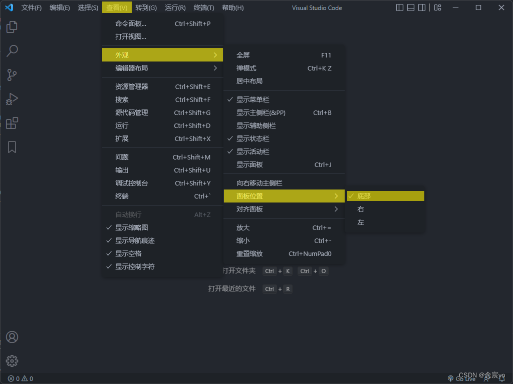Choose 终端 entry with Ctrl+` shortcut
Viewport: 513px width, 384px height.
click(163, 196)
